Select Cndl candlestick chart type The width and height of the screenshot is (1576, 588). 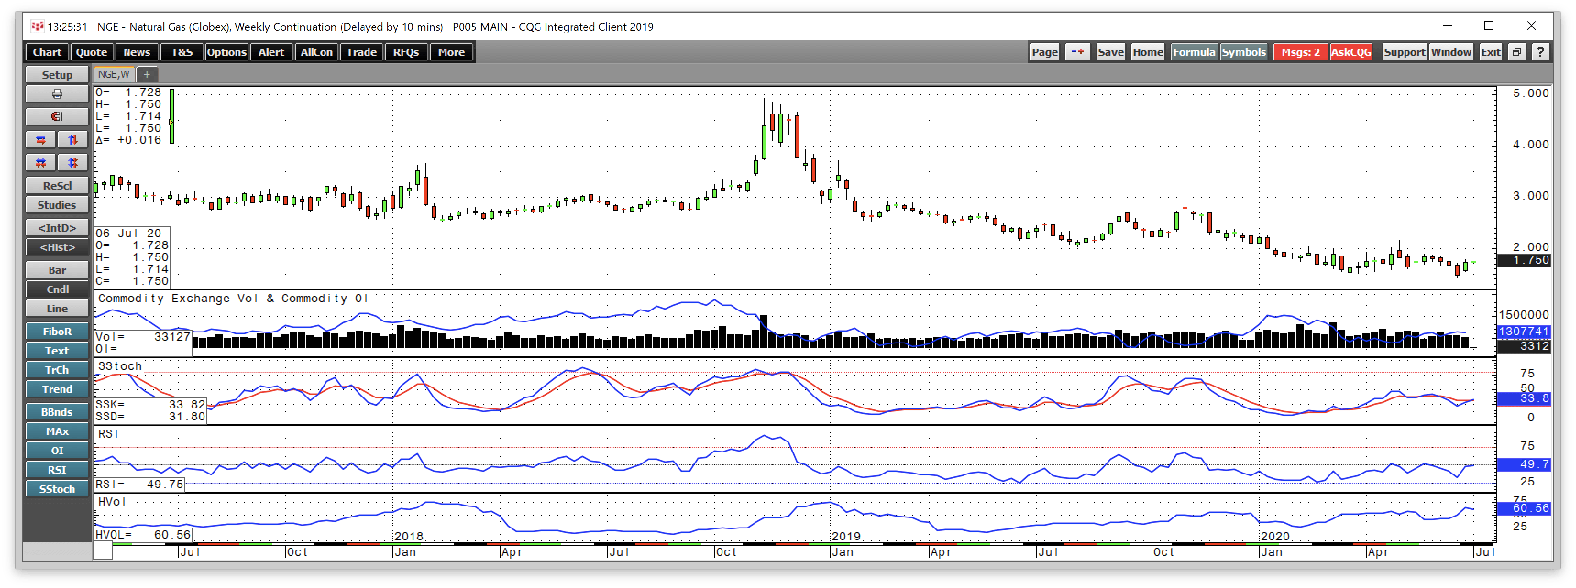click(57, 289)
